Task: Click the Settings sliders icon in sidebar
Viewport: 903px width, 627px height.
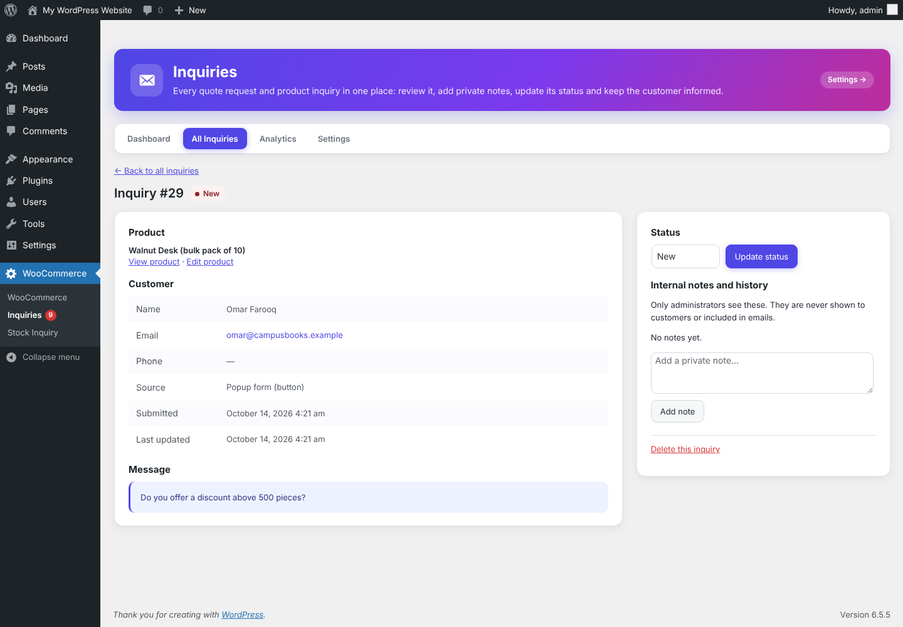Action: coord(11,245)
